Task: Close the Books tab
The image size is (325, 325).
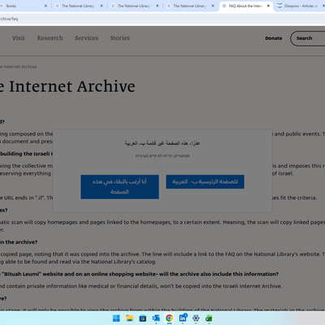Action: (x=45, y=6)
